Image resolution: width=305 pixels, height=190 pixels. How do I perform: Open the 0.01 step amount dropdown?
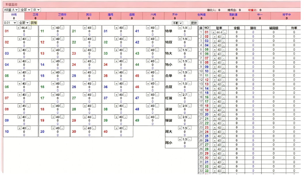[10, 23]
